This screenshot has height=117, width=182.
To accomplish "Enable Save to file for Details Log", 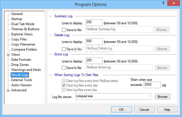I will coord(64,49).
